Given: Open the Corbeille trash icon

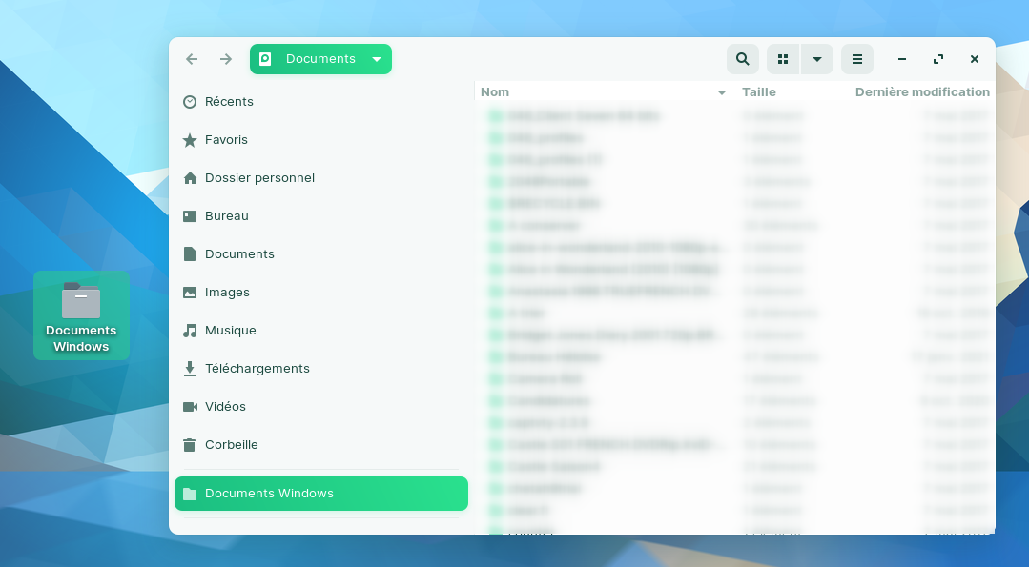Looking at the screenshot, I should pos(190,445).
